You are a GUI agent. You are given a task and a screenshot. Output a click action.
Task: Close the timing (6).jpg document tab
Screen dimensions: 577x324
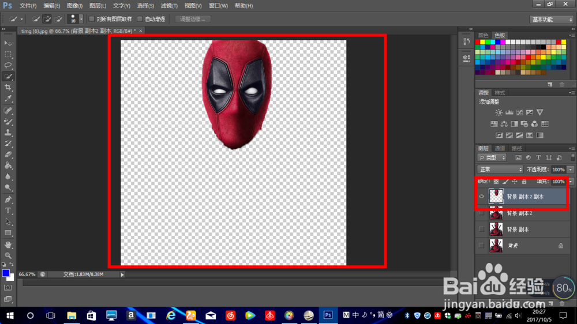(141, 31)
